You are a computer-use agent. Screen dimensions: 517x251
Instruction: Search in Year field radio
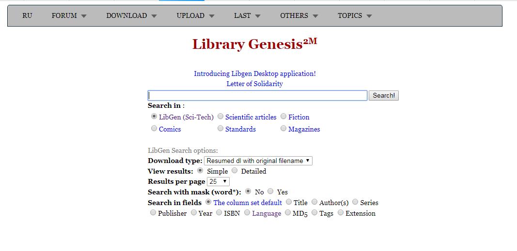(x=193, y=212)
